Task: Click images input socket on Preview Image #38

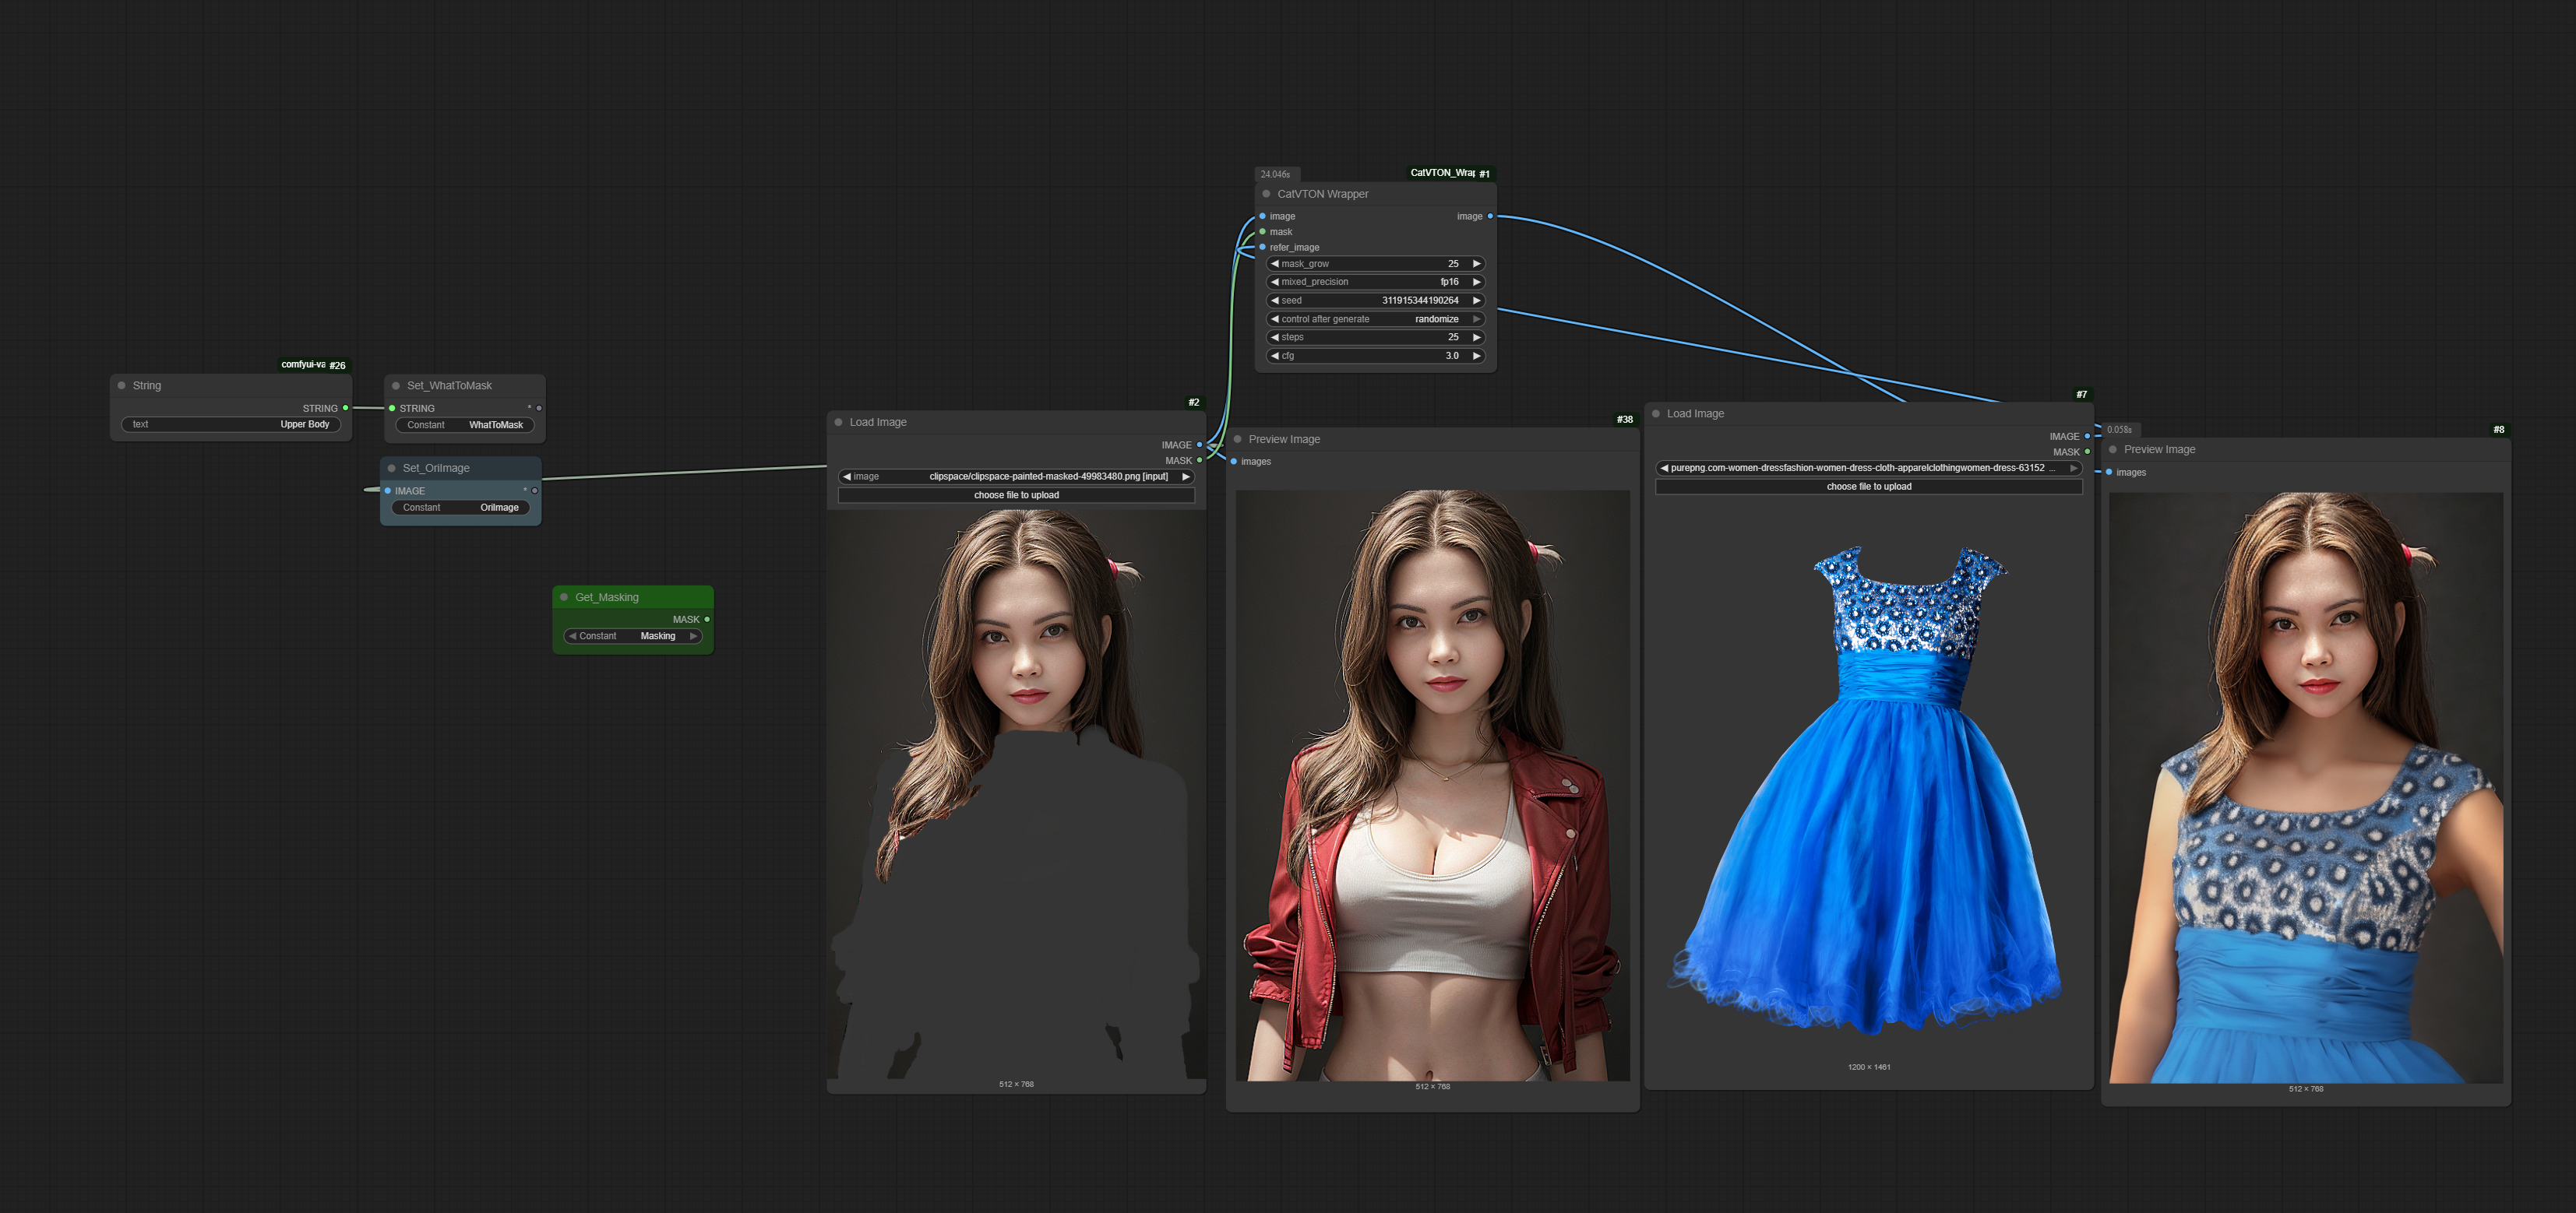Action: (1234, 462)
